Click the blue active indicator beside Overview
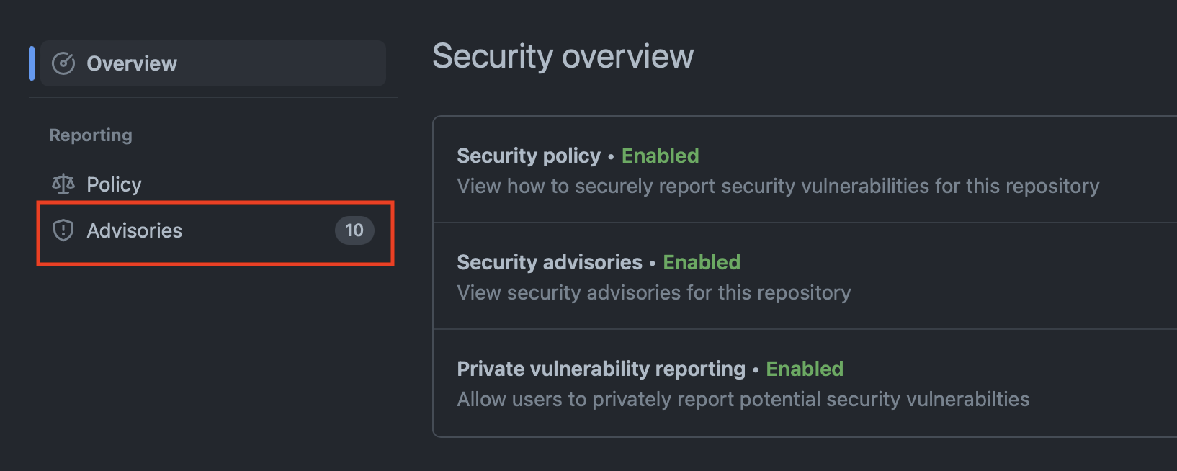This screenshot has width=1177, height=471. pyautogui.click(x=32, y=63)
